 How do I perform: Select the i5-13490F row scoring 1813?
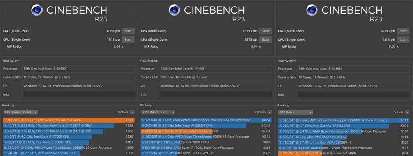click(69, 120)
